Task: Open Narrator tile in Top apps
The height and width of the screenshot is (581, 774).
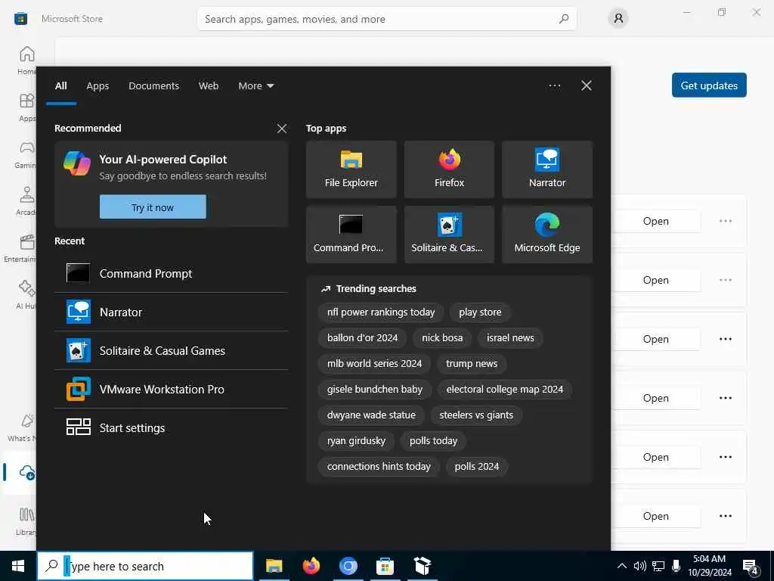Action: [x=547, y=169]
